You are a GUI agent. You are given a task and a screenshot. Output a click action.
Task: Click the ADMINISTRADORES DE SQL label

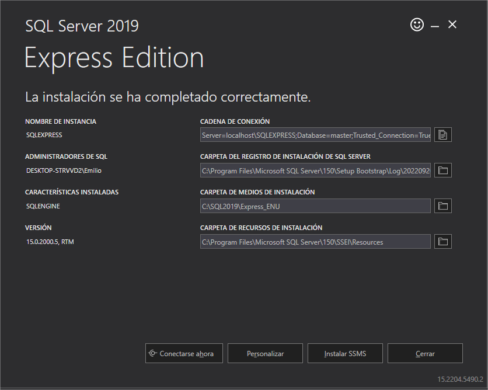click(x=67, y=156)
